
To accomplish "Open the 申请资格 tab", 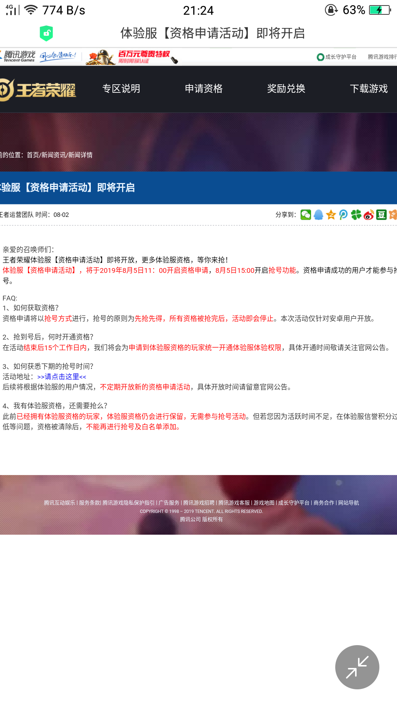I will tap(204, 89).
